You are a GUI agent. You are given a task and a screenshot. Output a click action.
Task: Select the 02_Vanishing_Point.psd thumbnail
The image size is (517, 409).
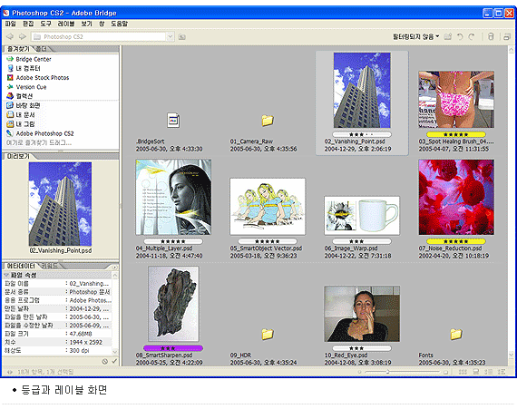click(362, 90)
